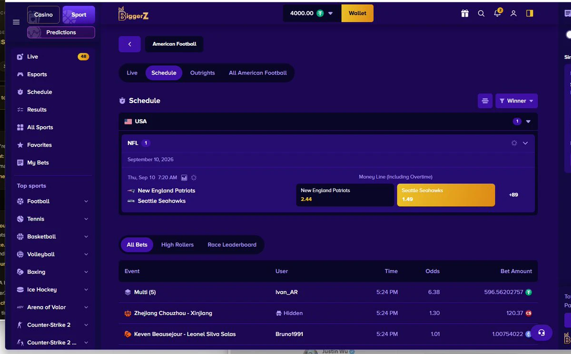Click the Wallet button
Viewport: 571px width, 354px height.
[x=357, y=13]
